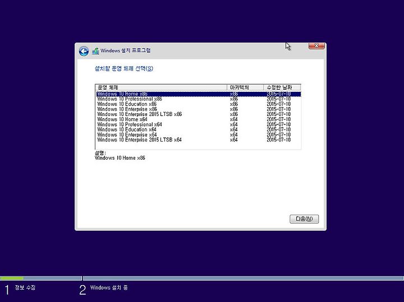
Task: Select Windows 10 Professional x86 row
Action: [x=199, y=99]
